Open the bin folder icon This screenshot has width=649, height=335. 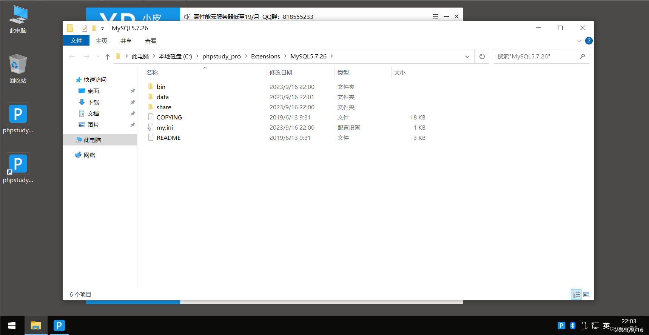pyautogui.click(x=151, y=87)
